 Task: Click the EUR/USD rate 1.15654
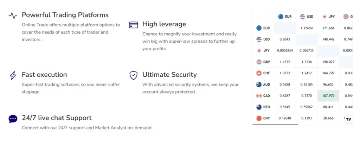(307, 28)
